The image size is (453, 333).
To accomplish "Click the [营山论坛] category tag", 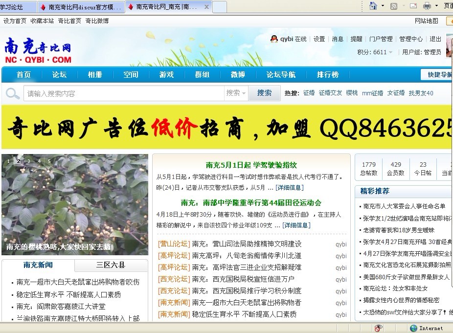I will click(174, 244).
